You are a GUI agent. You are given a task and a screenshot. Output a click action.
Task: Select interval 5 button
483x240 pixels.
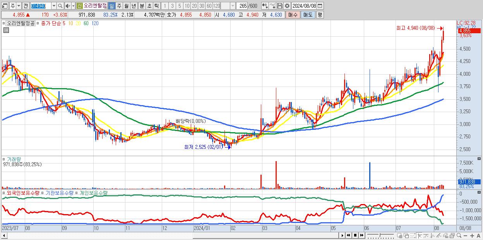pos(180,6)
